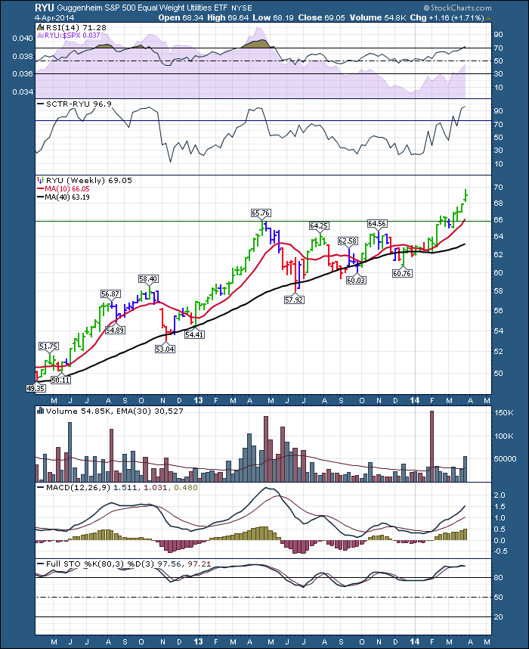
Task: Click the SCTR-RYU 96.9 legend label
Action: point(79,104)
